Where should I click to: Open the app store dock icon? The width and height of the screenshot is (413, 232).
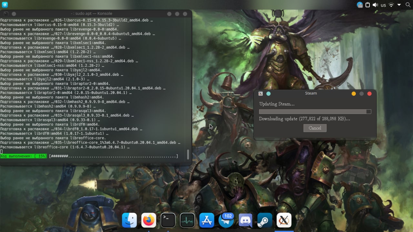207,220
